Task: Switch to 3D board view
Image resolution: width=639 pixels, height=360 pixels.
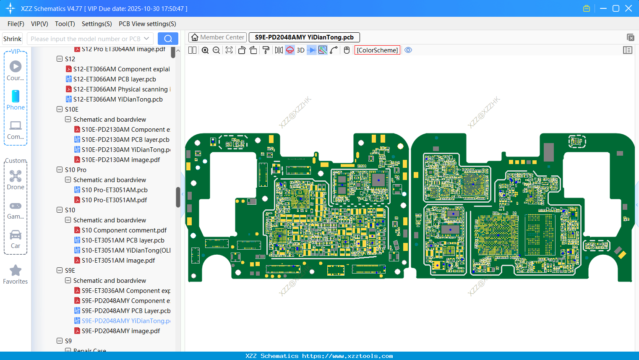Action: (300, 50)
